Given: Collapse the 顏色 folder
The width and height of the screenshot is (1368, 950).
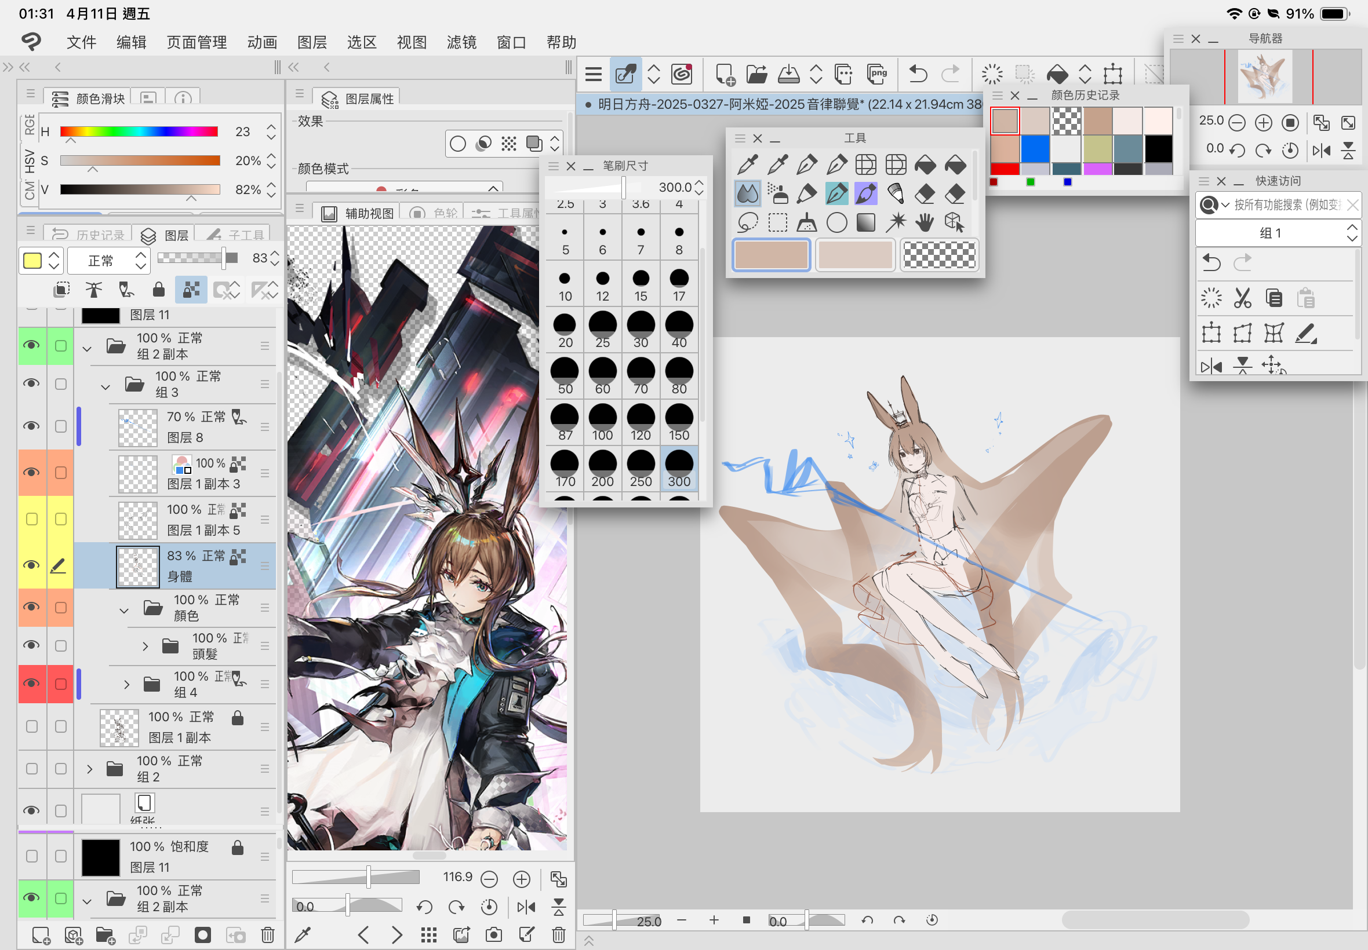Looking at the screenshot, I should pyautogui.click(x=124, y=610).
